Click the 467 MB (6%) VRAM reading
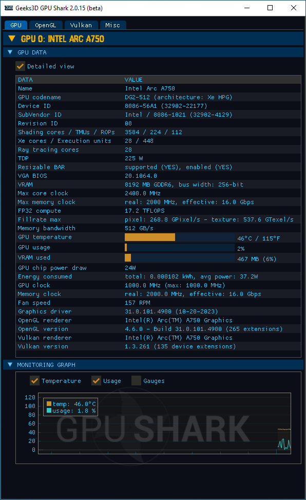This screenshot has height=500, width=306. 257,259
